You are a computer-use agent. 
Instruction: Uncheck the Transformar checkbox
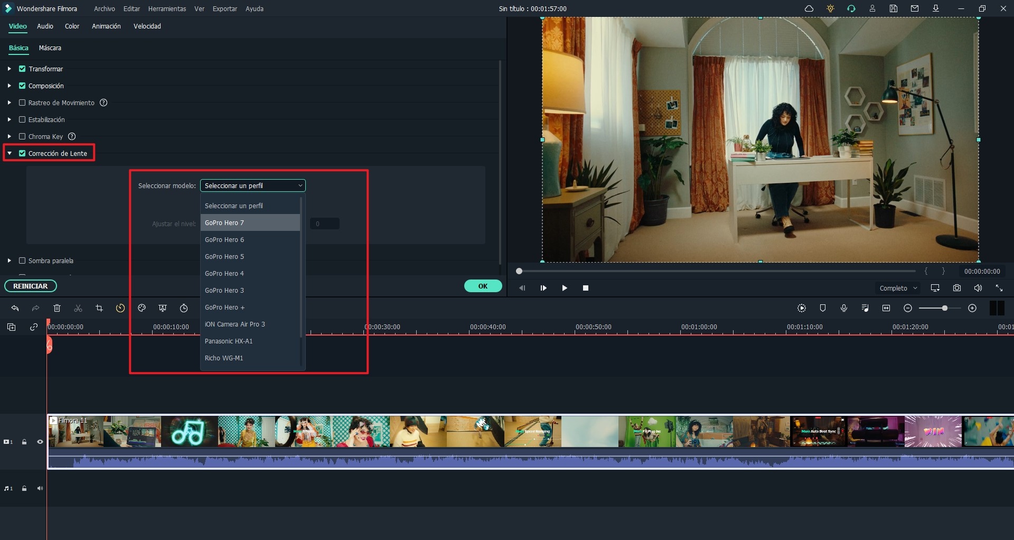point(22,69)
